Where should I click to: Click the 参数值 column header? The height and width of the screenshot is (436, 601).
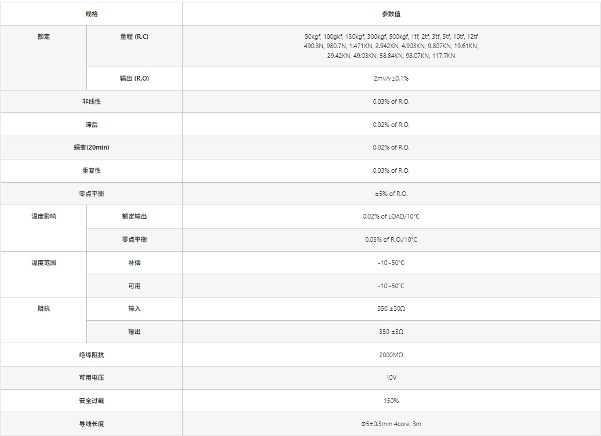[391, 14]
